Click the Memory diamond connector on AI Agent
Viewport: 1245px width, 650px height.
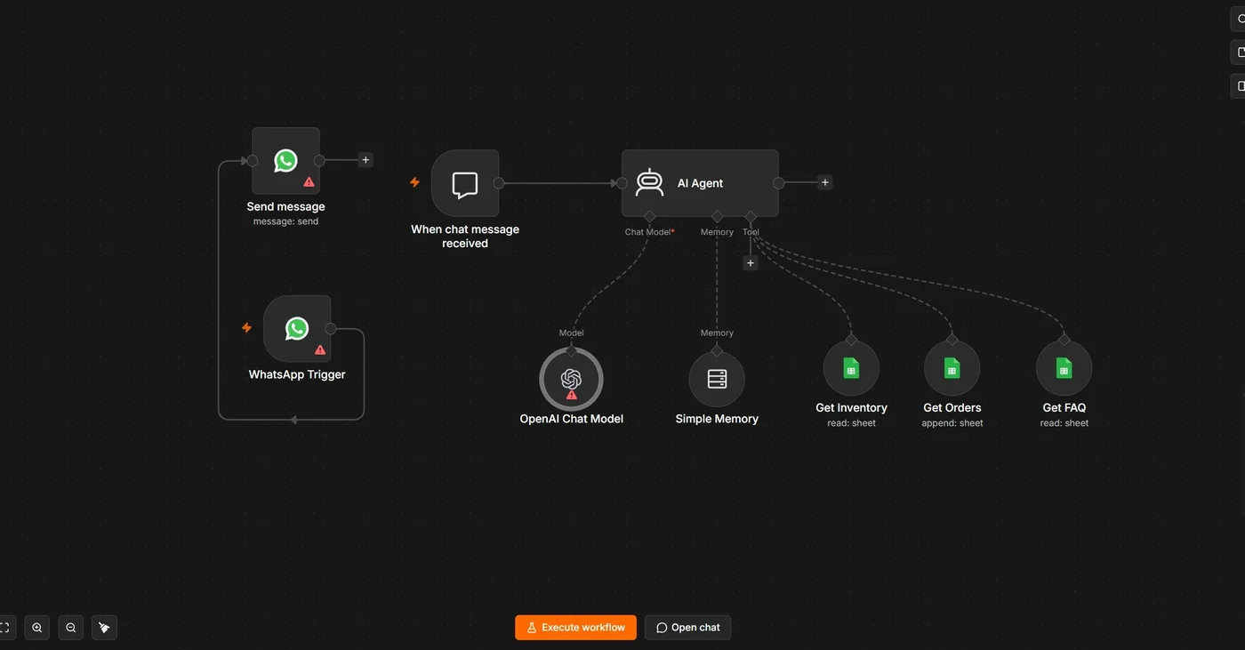pyautogui.click(x=717, y=216)
